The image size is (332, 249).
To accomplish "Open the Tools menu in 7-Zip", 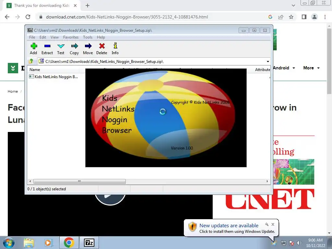I will (x=88, y=37).
